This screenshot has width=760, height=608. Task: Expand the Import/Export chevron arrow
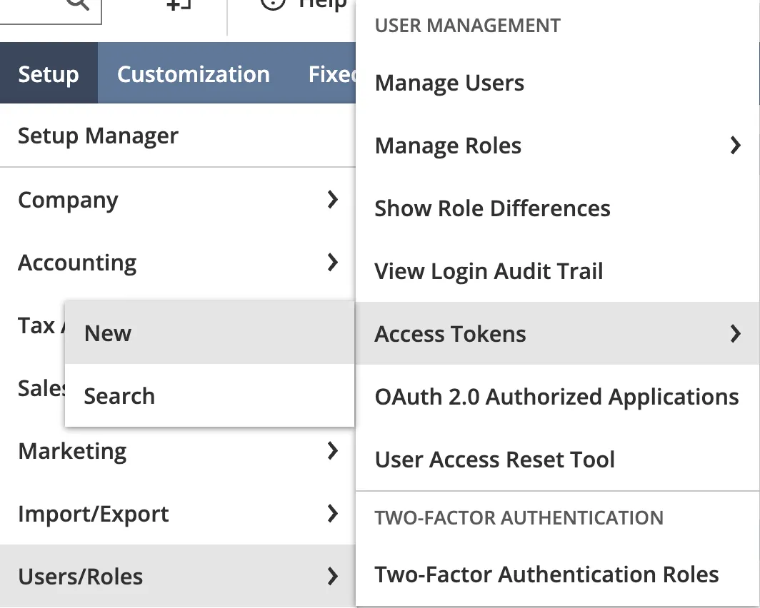[333, 514]
